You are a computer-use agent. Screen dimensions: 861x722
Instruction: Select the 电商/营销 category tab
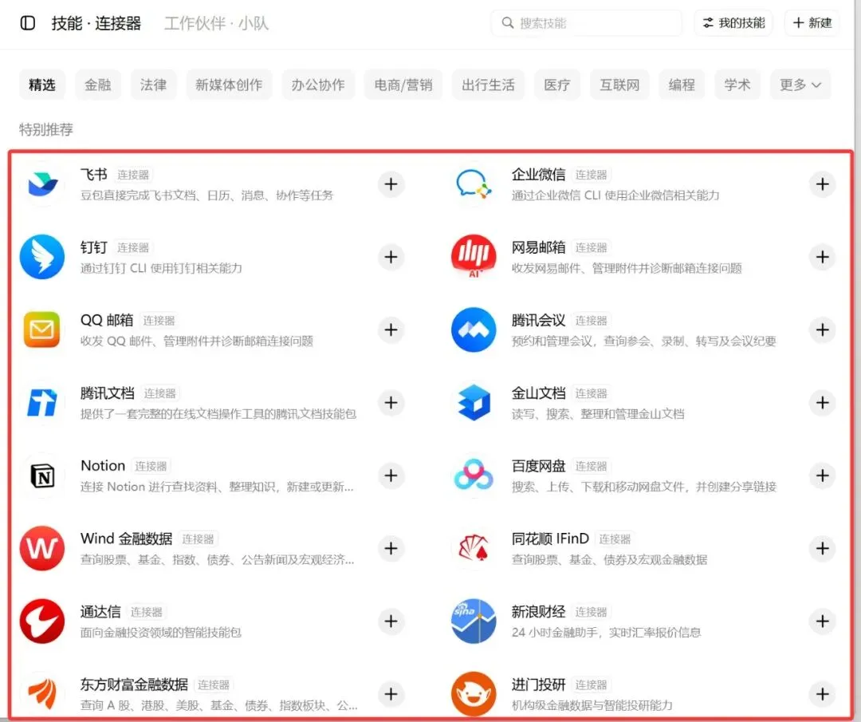[403, 85]
